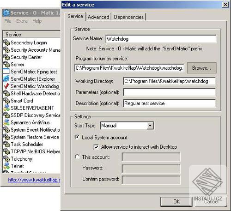Click the red checkmark icon beside ServOMatic: Watchdog

pos(6,86)
